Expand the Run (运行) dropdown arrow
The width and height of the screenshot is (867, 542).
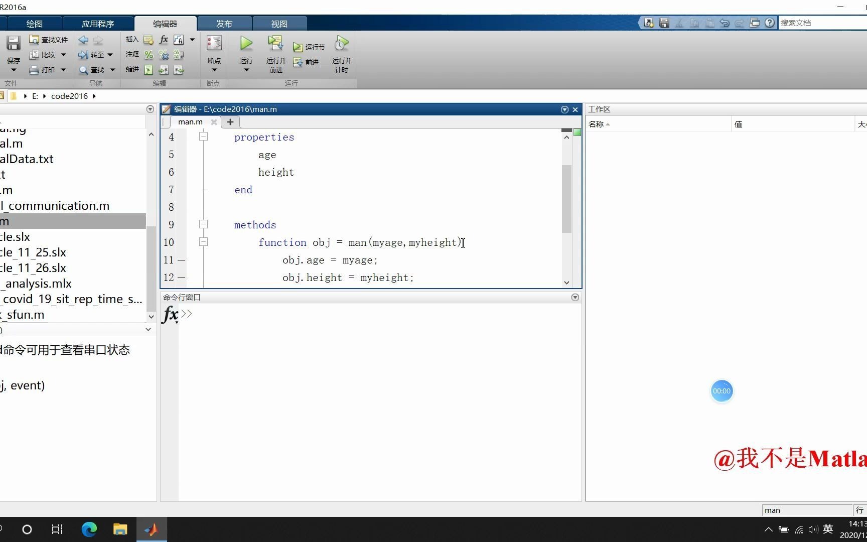246,70
